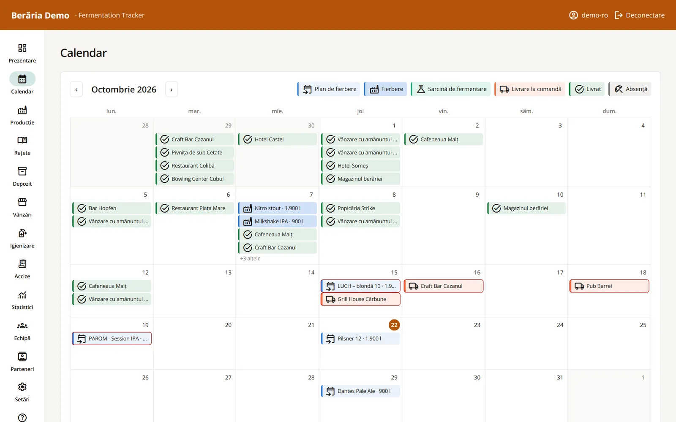
Task: Open Pub Barrel delivery event
Action: [609, 286]
